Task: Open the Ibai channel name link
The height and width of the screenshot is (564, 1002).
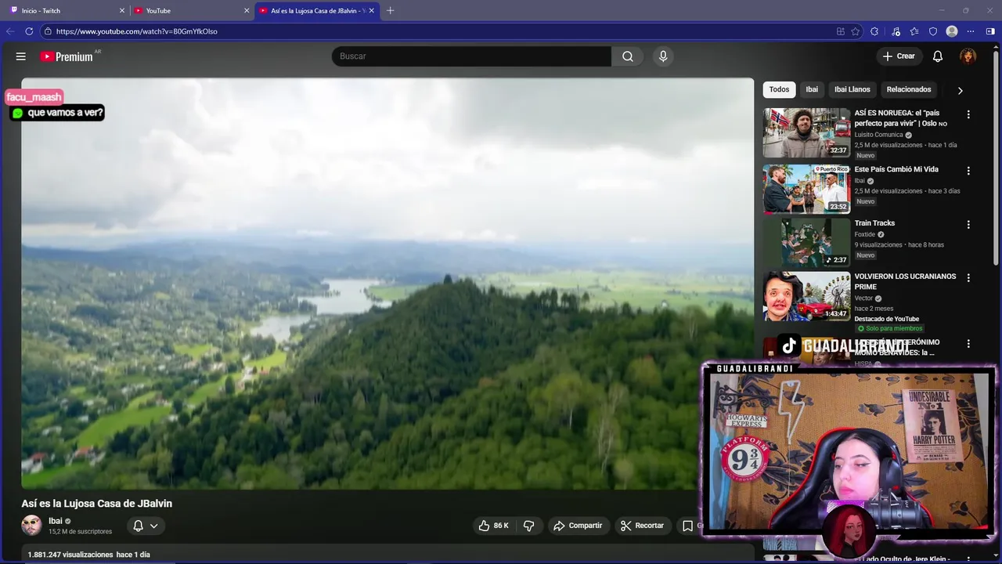Action: click(56, 521)
